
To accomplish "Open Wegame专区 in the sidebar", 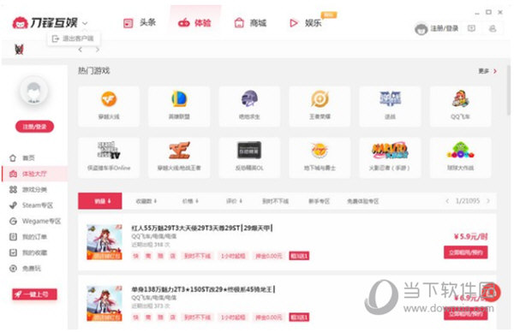I will [34, 221].
